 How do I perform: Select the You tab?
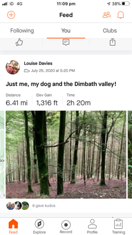(x=66, y=30)
